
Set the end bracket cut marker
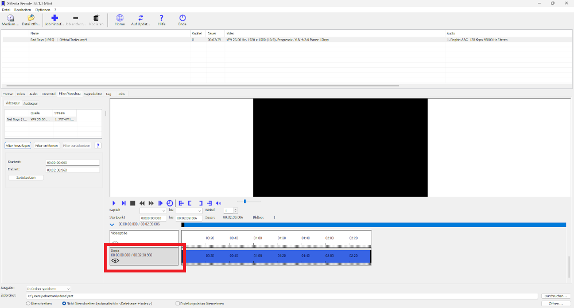pos(200,203)
